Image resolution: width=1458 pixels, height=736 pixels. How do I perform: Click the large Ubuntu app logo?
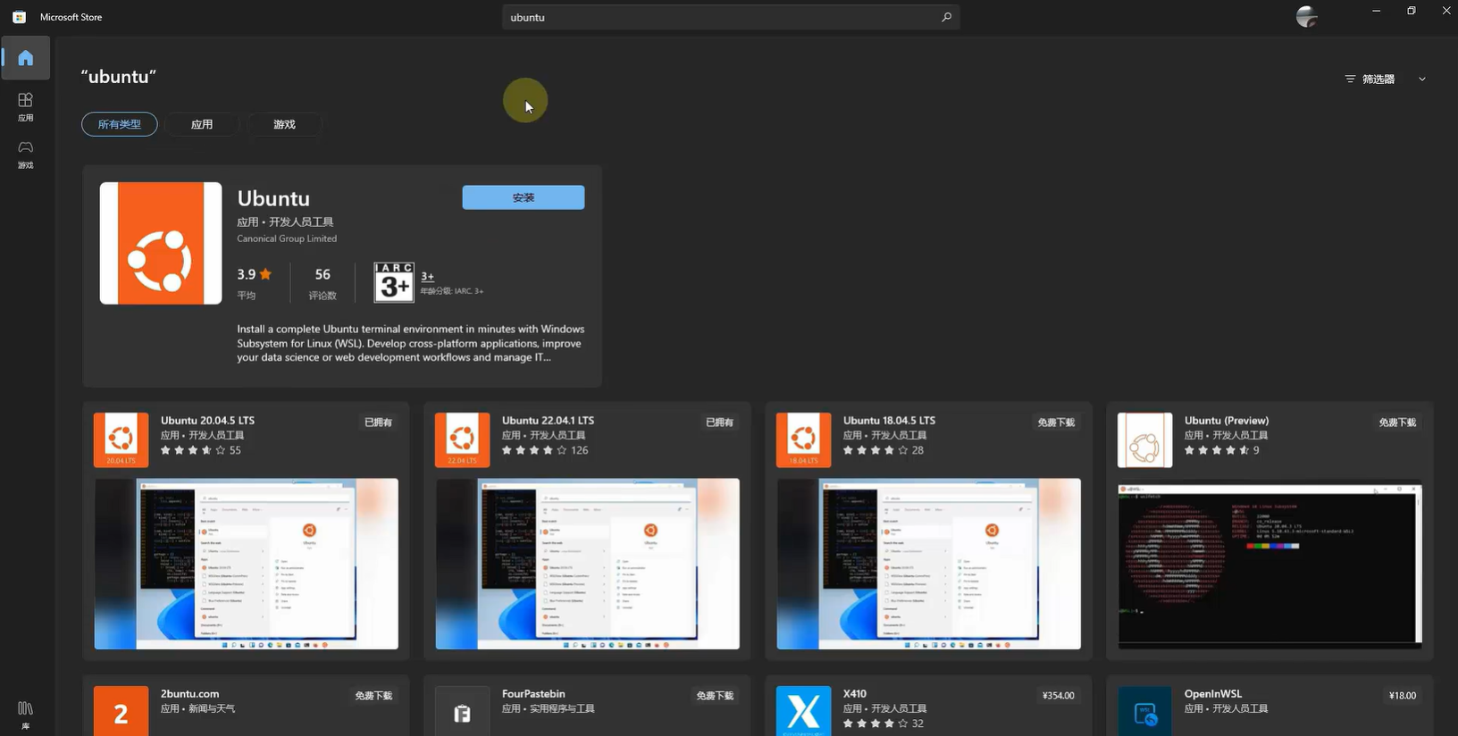[x=161, y=243]
